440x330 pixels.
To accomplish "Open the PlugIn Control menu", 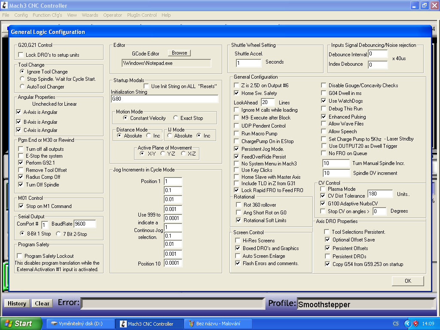I will (142, 15).
